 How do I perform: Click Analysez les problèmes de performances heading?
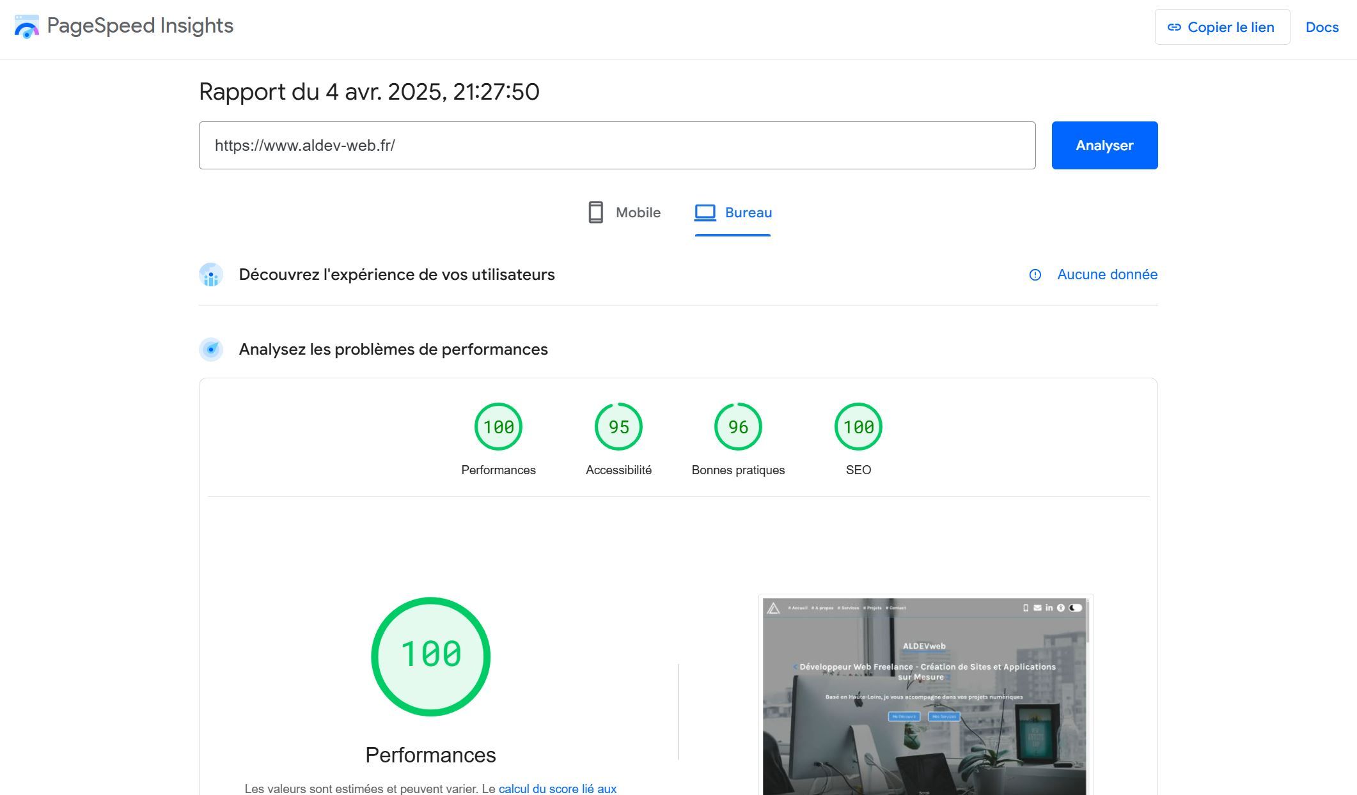393,350
